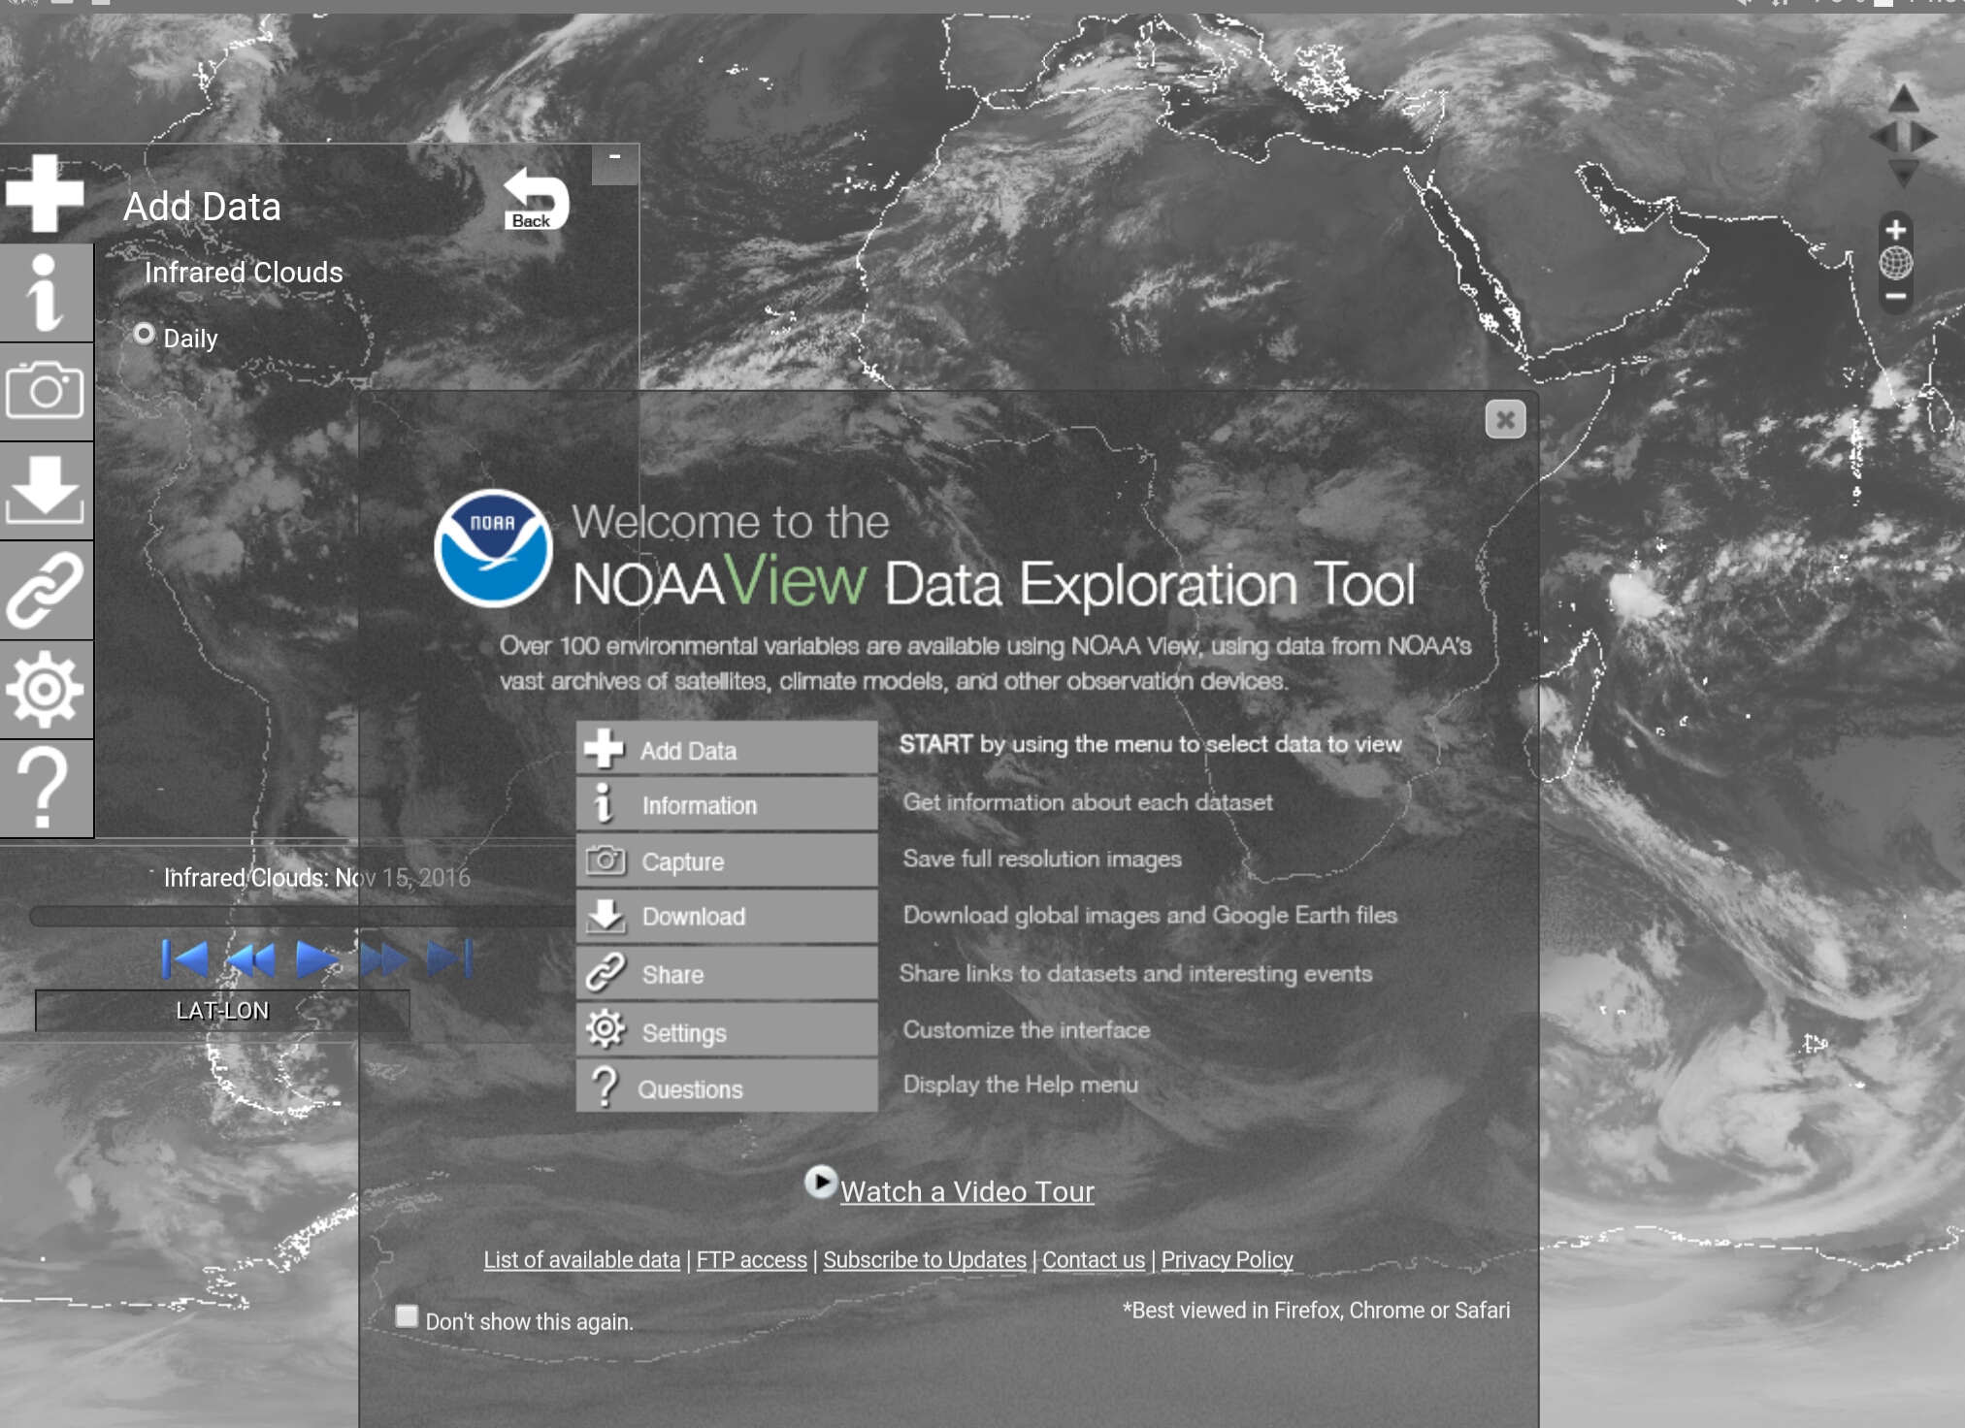Step forward in the animation
This screenshot has height=1428, width=1965.
383,959
